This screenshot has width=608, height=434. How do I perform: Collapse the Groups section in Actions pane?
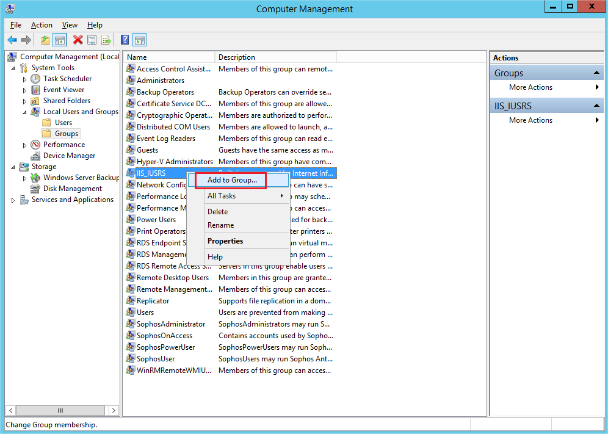pyautogui.click(x=596, y=73)
